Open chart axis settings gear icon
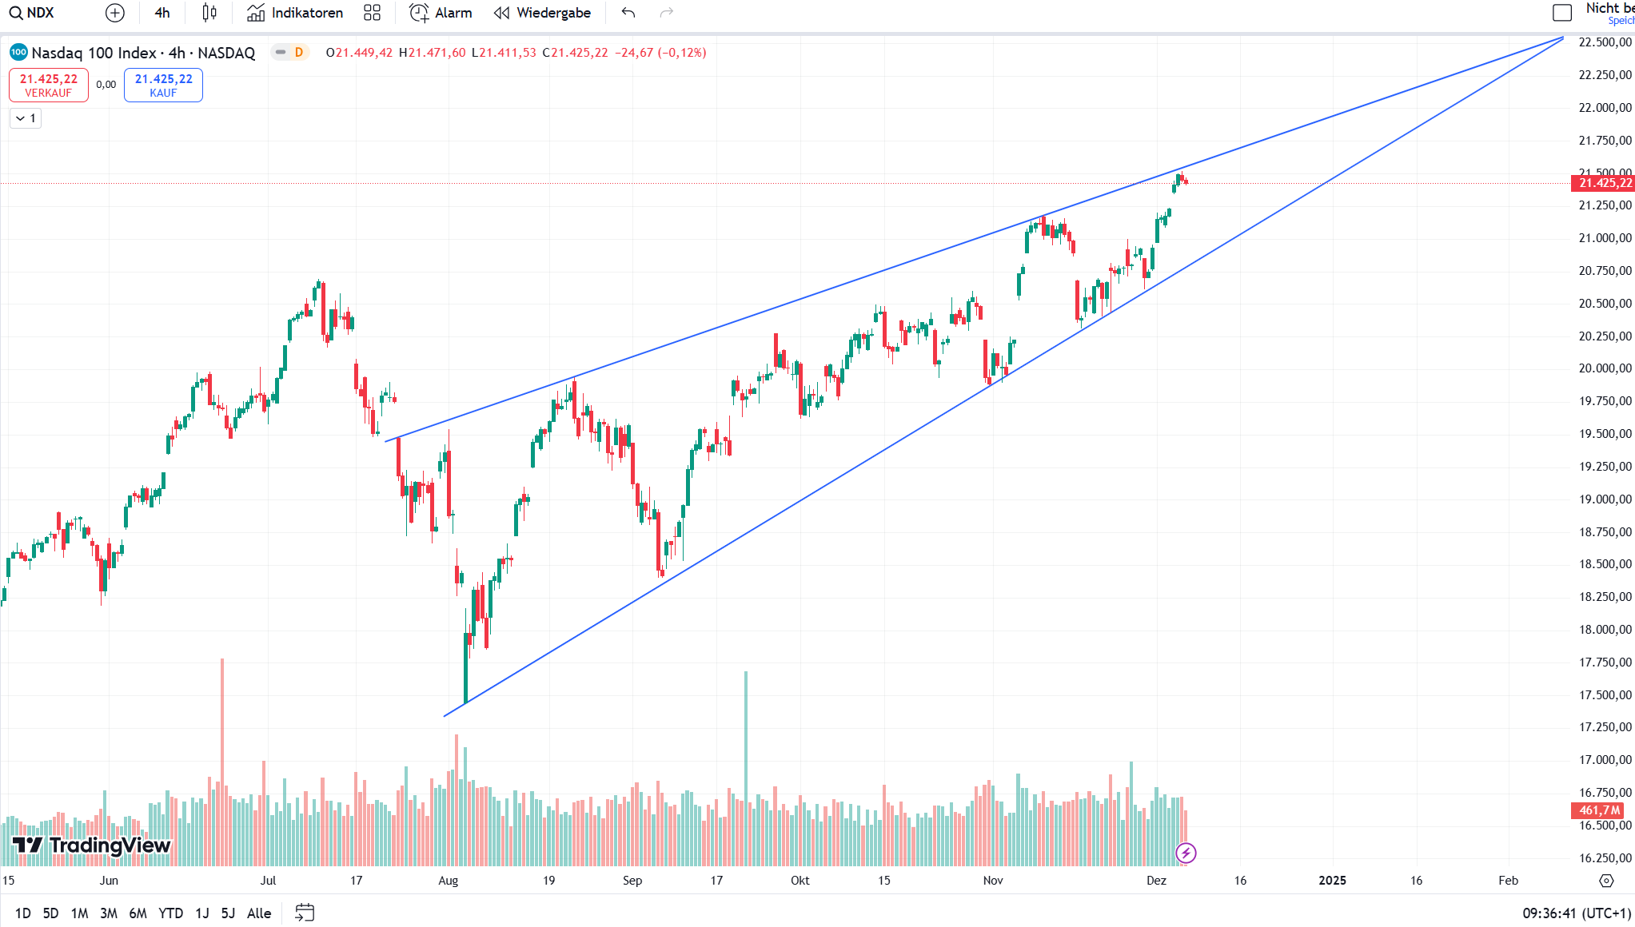 1606,881
